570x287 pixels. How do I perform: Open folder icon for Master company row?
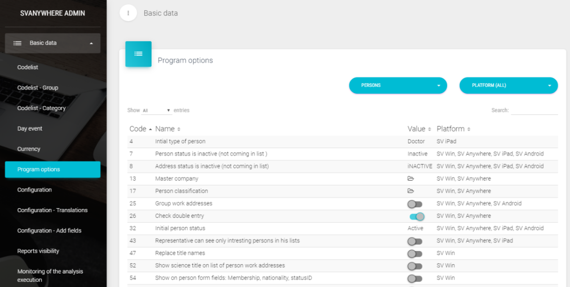pyautogui.click(x=411, y=179)
